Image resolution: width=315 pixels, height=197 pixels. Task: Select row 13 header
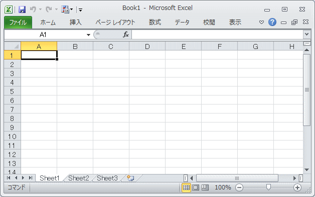coord(12,163)
